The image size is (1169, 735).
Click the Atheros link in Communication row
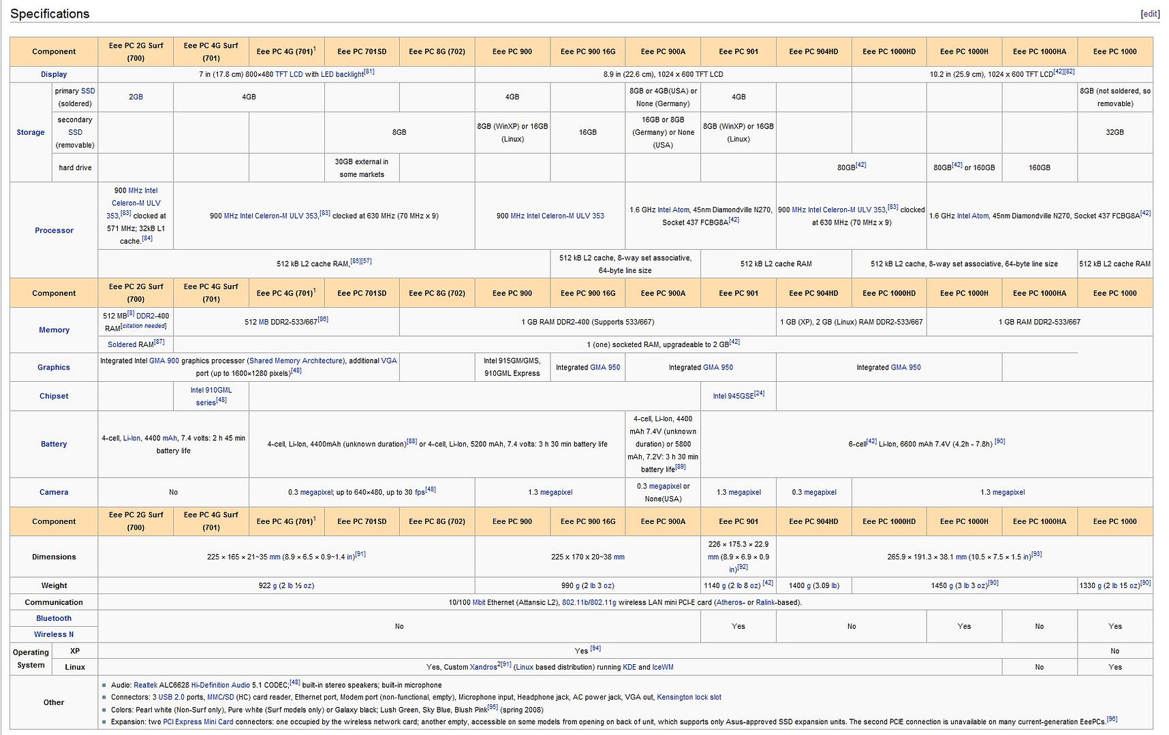pyautogui.click(x=728, y=602)
